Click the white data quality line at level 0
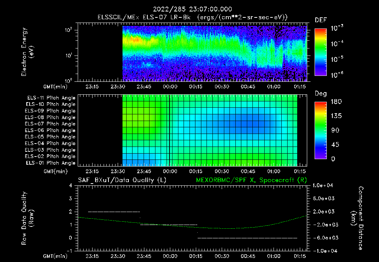The height and width of the screenshot is (262, 379). pos(248,238)
